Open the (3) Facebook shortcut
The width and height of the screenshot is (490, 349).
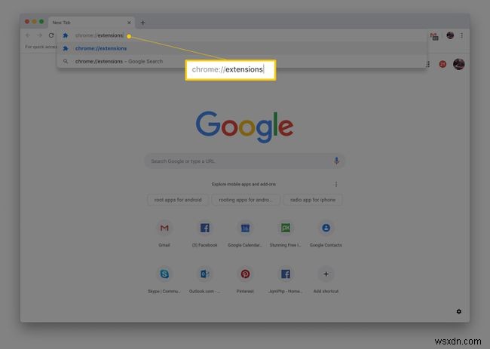coord(205,234)
